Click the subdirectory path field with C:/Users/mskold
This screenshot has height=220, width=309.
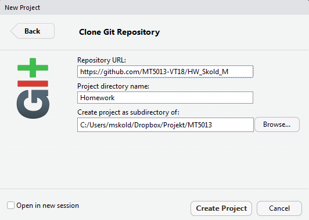[x=166, y=124]
